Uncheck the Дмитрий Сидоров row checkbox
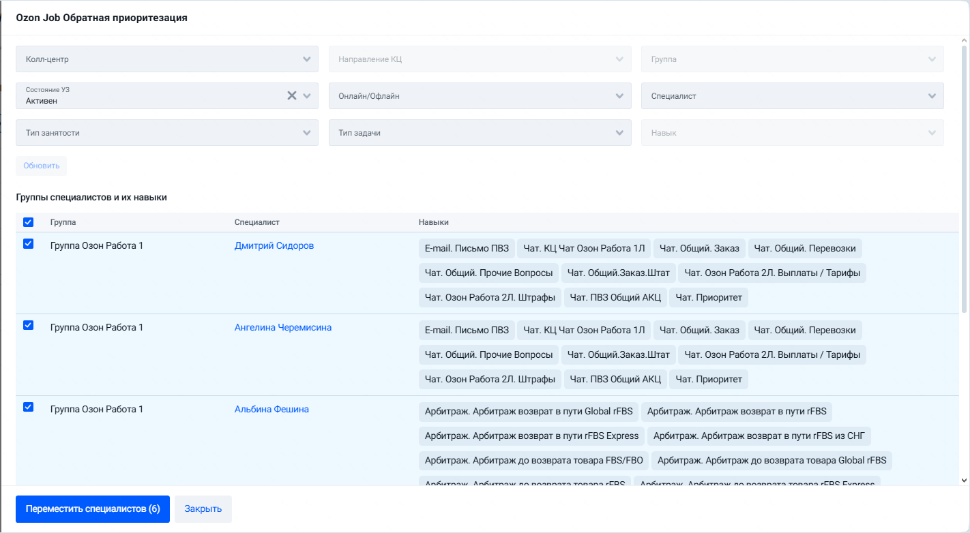 point(28,244)
